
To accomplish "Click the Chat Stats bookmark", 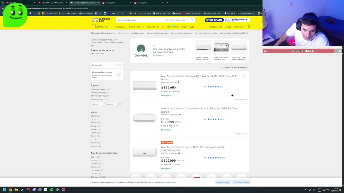I will [x=52, y=13].
